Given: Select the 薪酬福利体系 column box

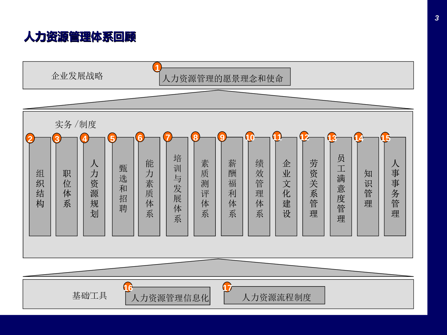Looking at the screenshot, I should point(232,186).
